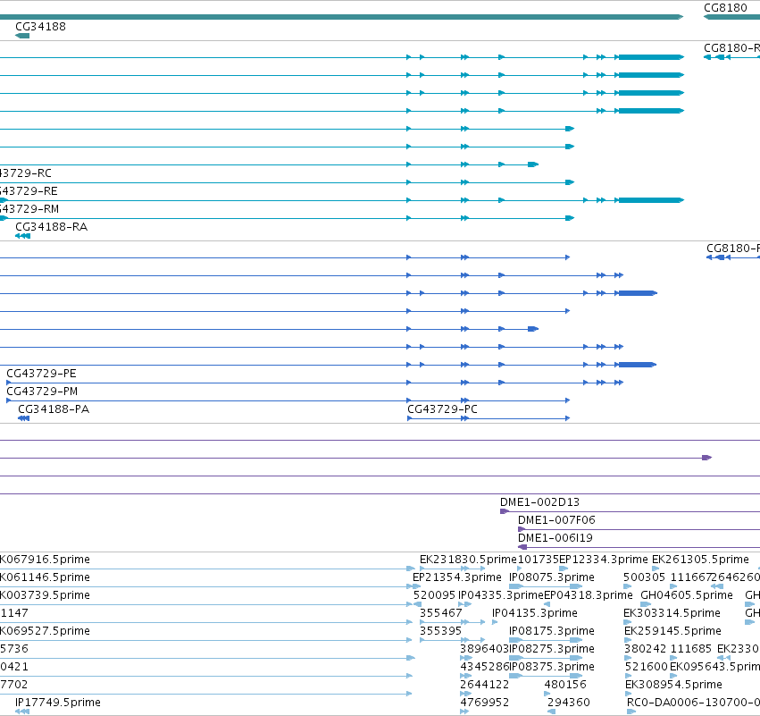Open the IP08275.3prime EST label
Image resolution: width=760 pixels, height=716 pixels.
tap(552, 649)
